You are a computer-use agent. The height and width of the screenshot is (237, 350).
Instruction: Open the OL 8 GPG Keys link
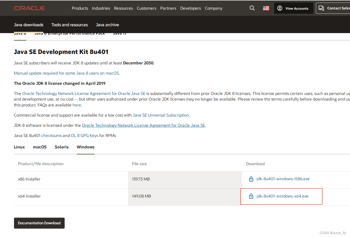pos(85,135)
